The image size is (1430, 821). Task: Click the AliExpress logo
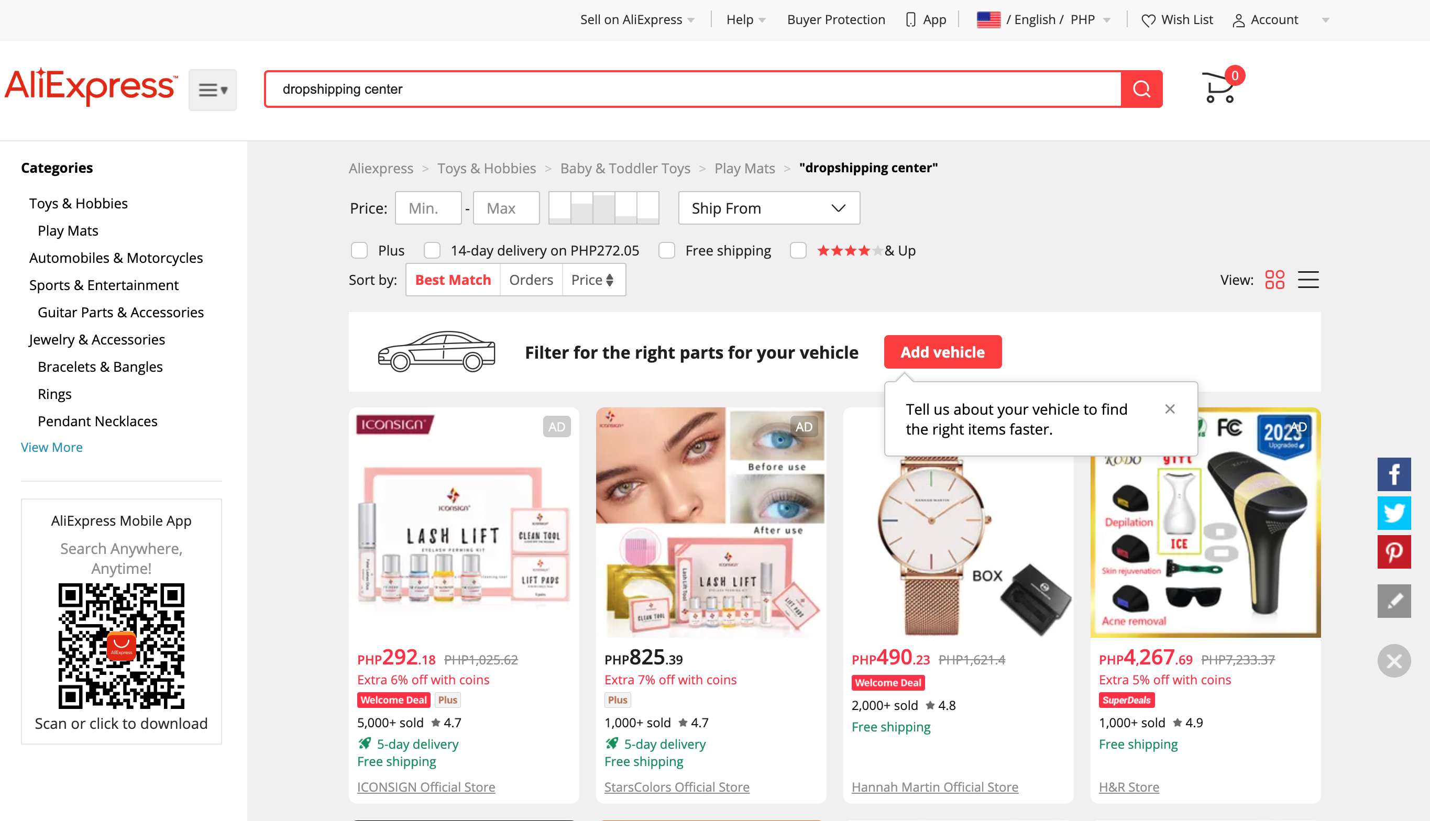point(91,86)
